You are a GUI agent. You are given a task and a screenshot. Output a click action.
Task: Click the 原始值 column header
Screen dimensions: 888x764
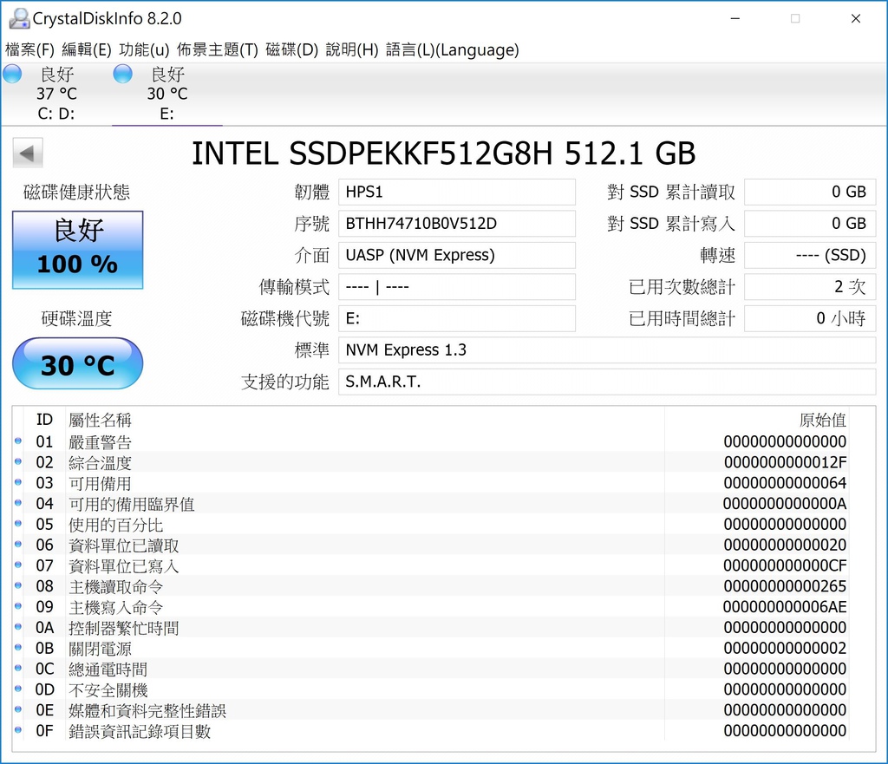[x=823, y=421]
